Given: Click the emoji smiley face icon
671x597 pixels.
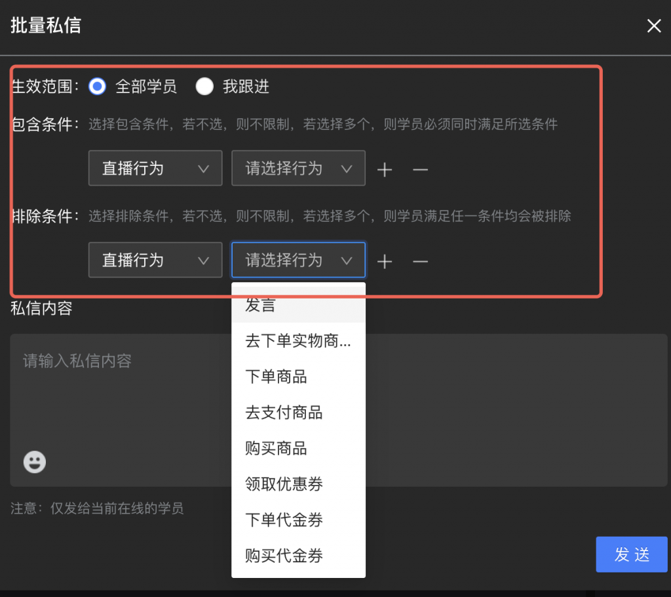Looking at the screenshot, I should (x=35, y=462).
